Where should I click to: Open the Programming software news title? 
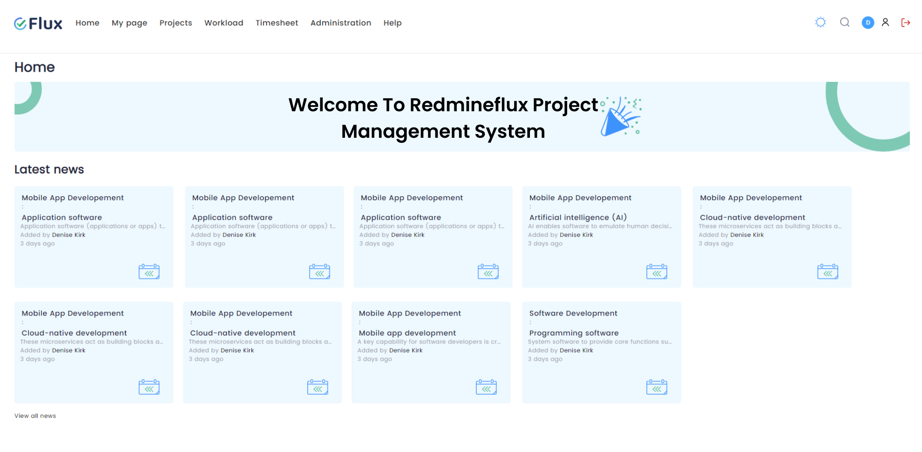point(573,333)
